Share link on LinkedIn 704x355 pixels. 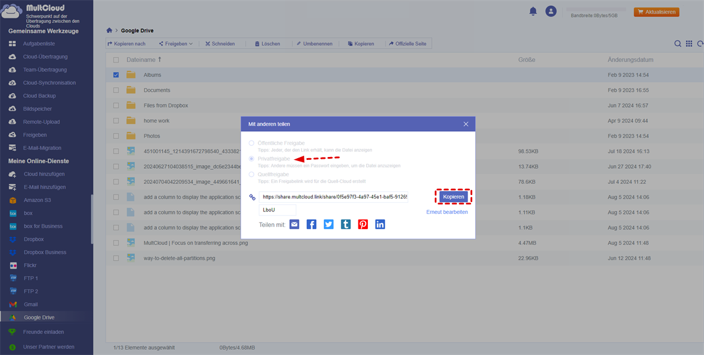coord(380,224)
